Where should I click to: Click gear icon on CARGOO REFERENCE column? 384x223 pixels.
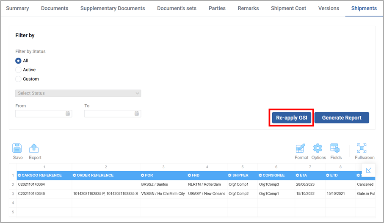[x=19, y=176]
